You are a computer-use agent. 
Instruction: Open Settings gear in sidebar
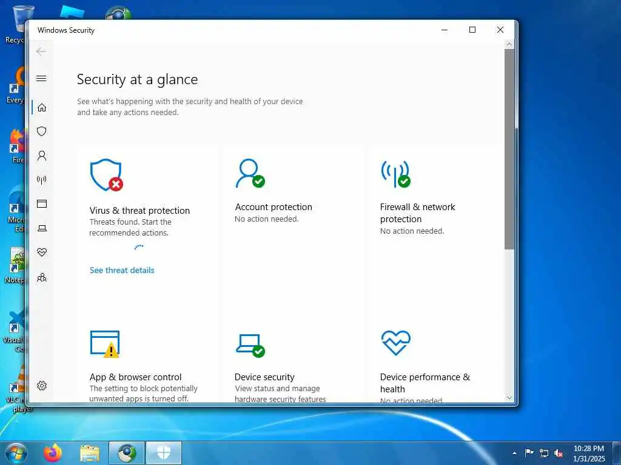tap(42, 386)
